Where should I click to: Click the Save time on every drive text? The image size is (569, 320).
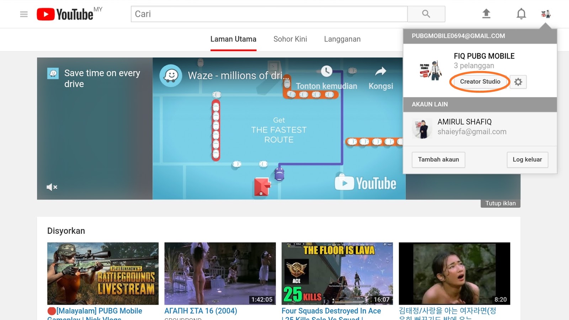pyautogui.click(x=102, y=79)
